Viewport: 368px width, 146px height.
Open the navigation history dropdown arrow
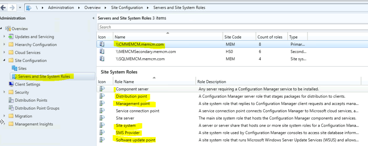[20, 8]
